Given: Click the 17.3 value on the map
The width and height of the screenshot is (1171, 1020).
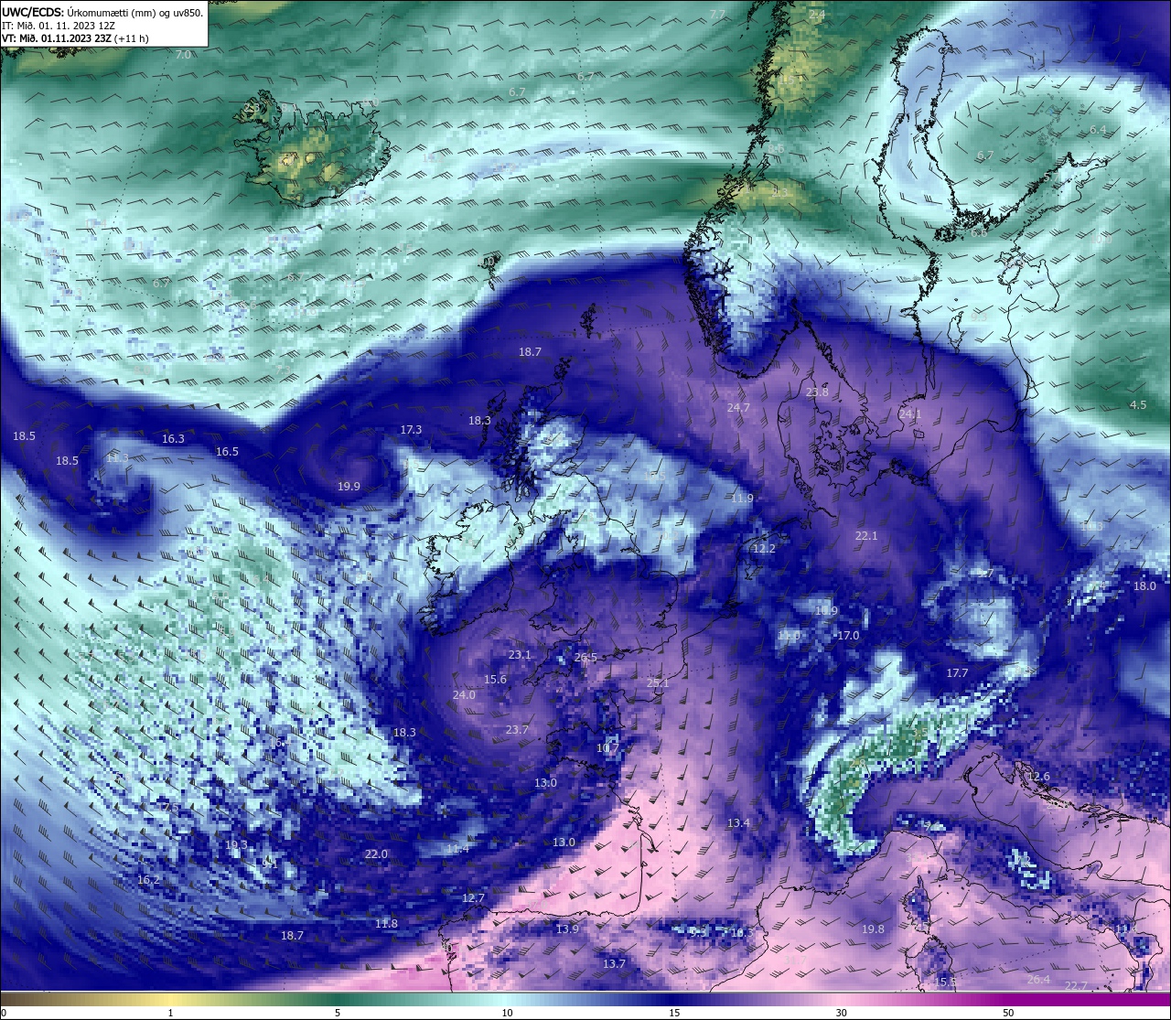Looking at the screenshot, I should click(x=411, y=430).
